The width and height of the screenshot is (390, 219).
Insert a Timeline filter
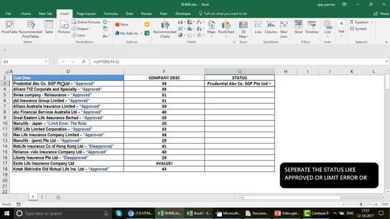[311, 27]
